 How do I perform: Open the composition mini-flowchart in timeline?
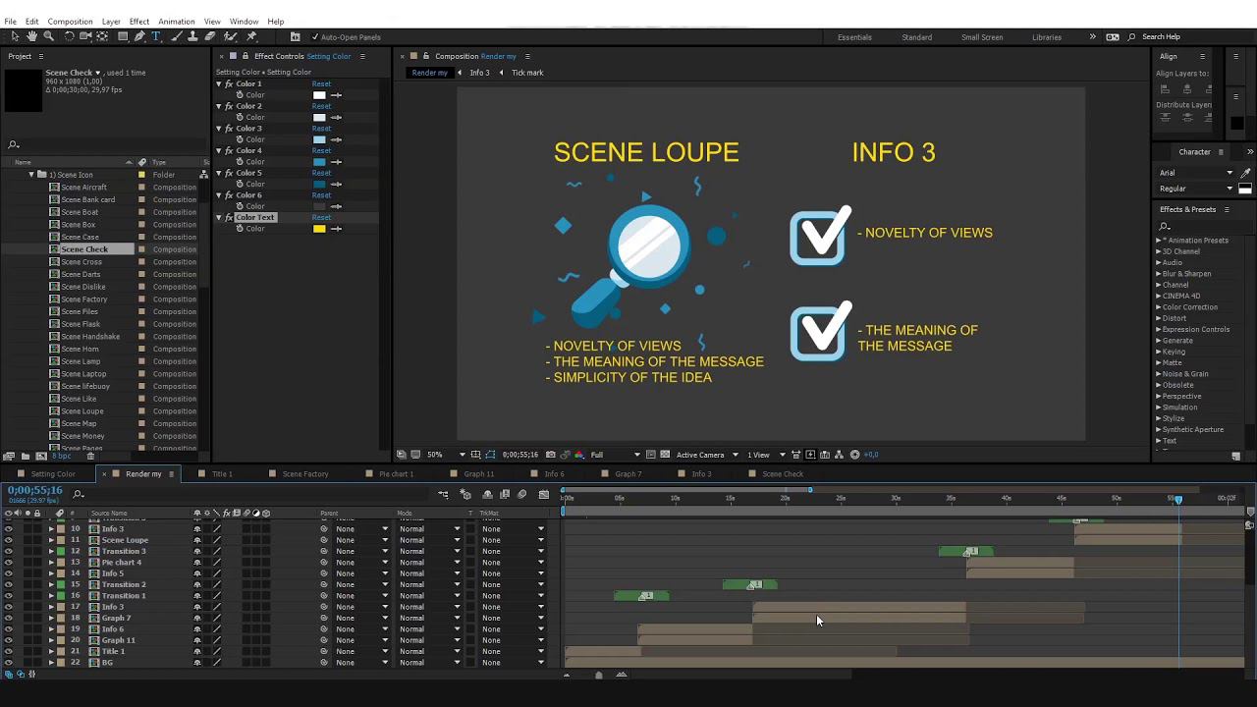coord(443,494)
